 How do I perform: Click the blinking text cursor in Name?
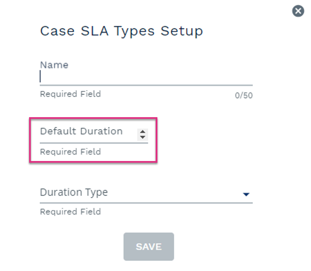tap(40, 76)
